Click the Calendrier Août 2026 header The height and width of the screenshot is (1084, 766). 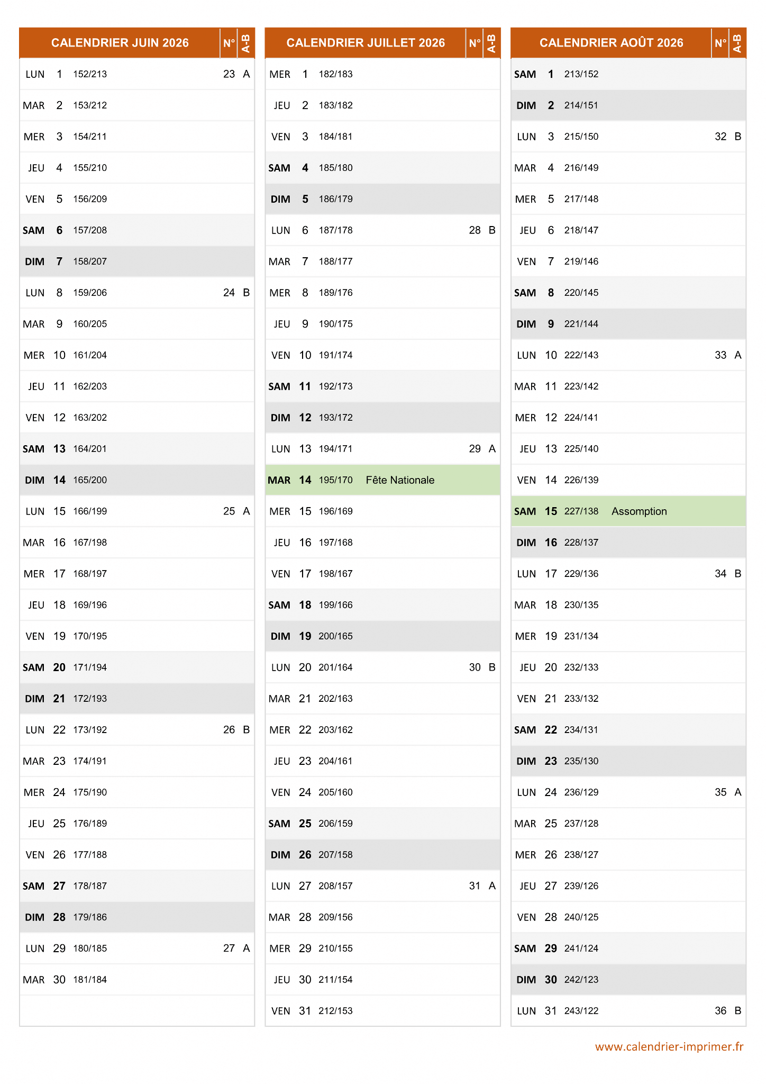[x=611, y=43]
